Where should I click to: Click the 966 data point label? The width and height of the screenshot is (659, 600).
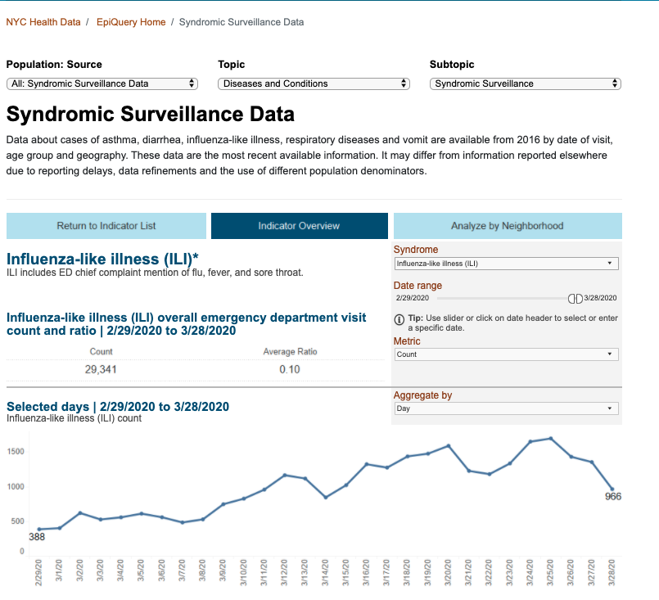(613, 496)
